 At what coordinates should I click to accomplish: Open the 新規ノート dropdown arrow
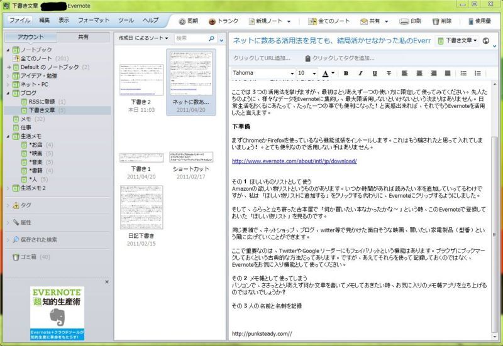click(289, 22)
